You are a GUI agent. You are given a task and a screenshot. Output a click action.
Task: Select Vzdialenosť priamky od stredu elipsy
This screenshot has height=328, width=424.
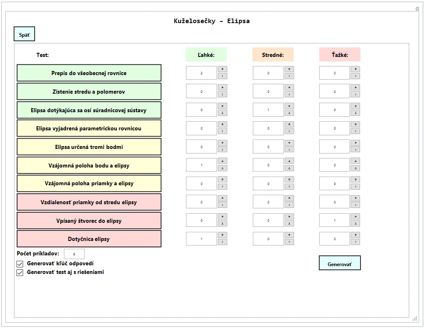click(x=89, y=202)
